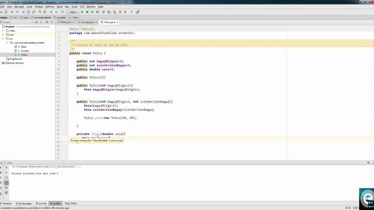Open the TODO tool window
The image size is (374, 210).
71,204
